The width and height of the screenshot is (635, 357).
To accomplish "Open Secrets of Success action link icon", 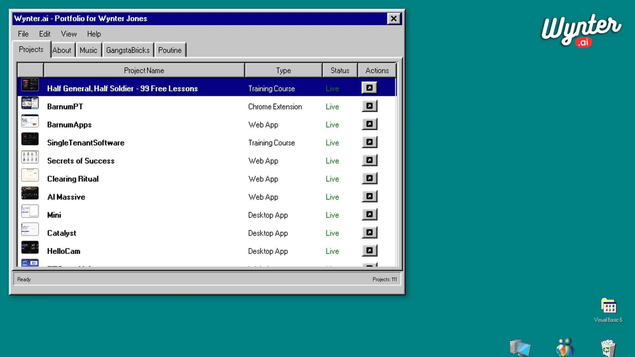I will click(369, 160).
